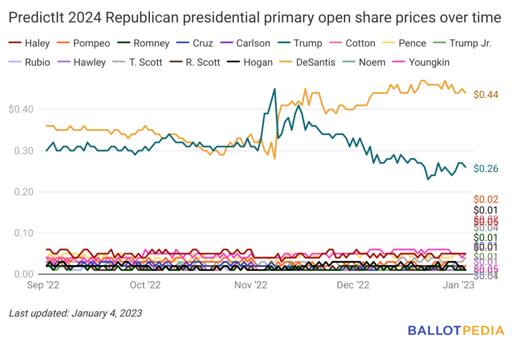Select the Trump legend entry

[300, 43]
